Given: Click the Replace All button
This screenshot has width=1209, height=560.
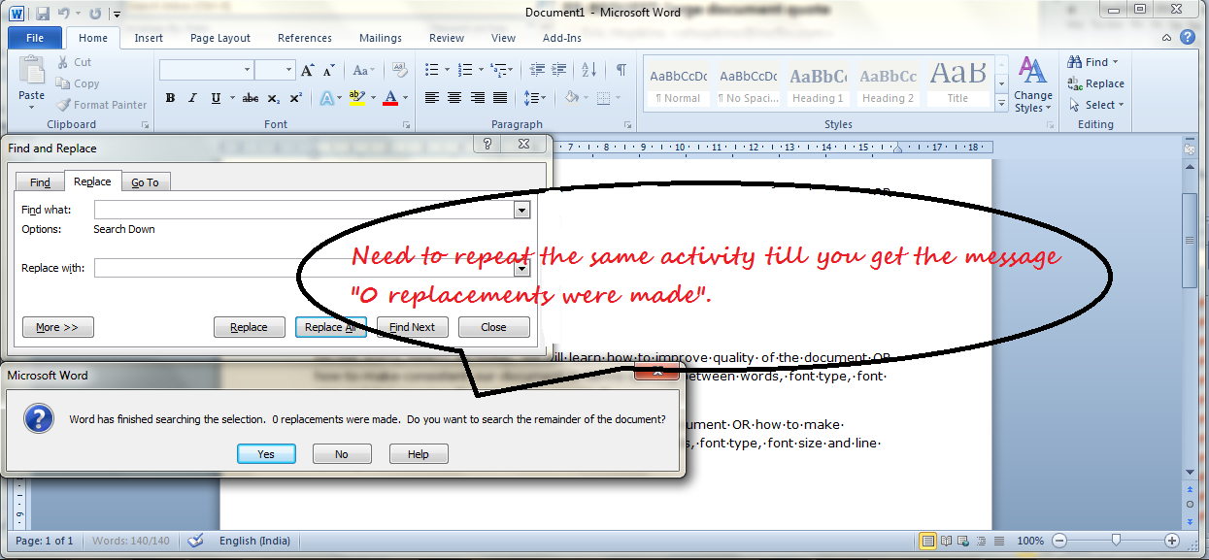Looking at the screenshot, I should 332,327.
